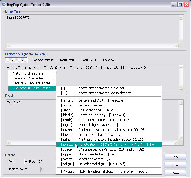Insert the [:blank:] Space or Tab class
Image resolution: width=191 pixels, height=178 pixels.
[109, 115]
